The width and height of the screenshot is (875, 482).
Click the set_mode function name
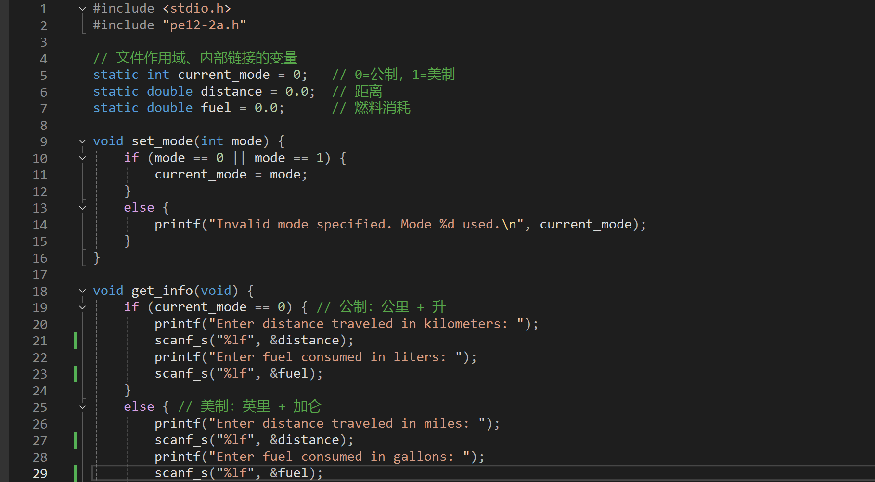click(x=162, y=141)
